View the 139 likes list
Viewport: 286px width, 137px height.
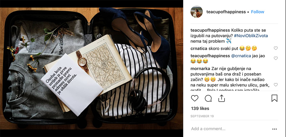point(200,109)
